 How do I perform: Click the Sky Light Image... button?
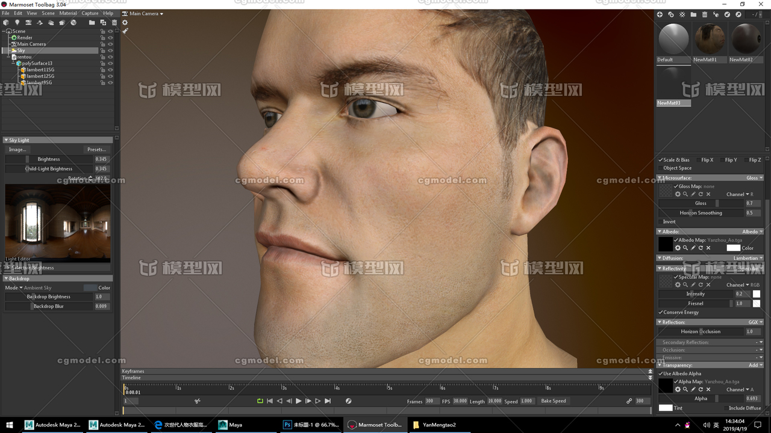[17, 149]
